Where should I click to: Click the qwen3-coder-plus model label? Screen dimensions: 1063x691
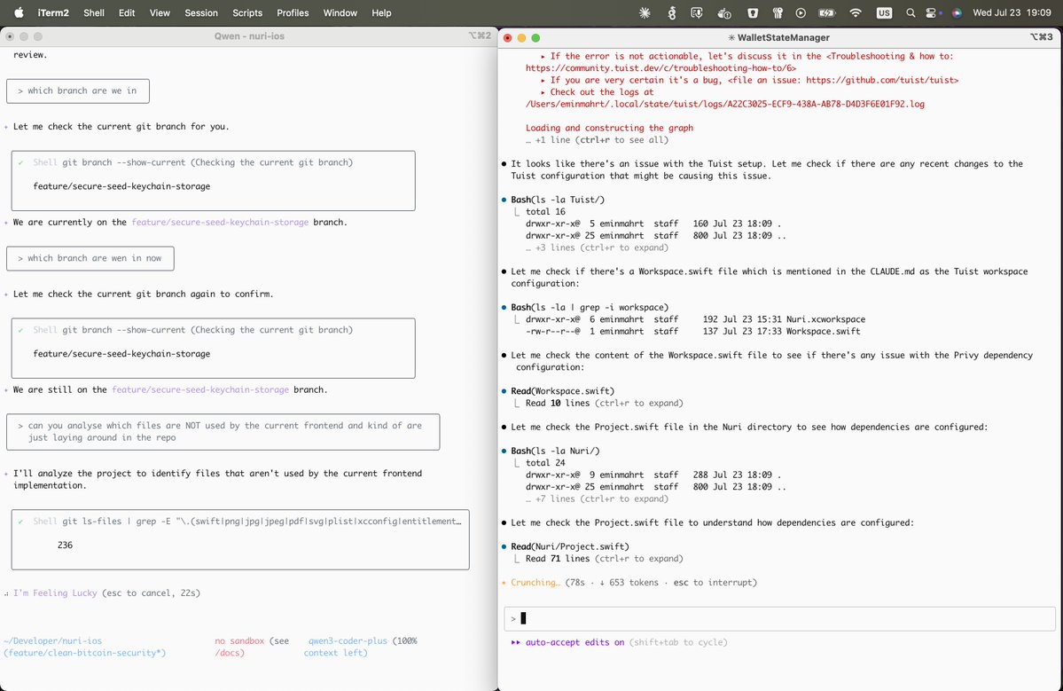348,640
